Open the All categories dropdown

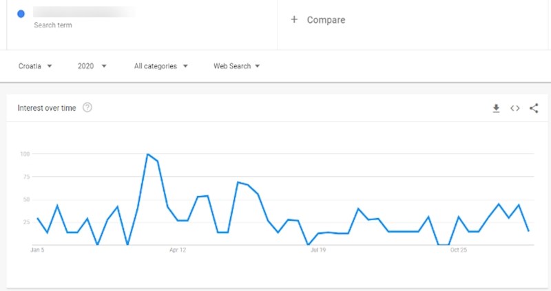point(160,66)
